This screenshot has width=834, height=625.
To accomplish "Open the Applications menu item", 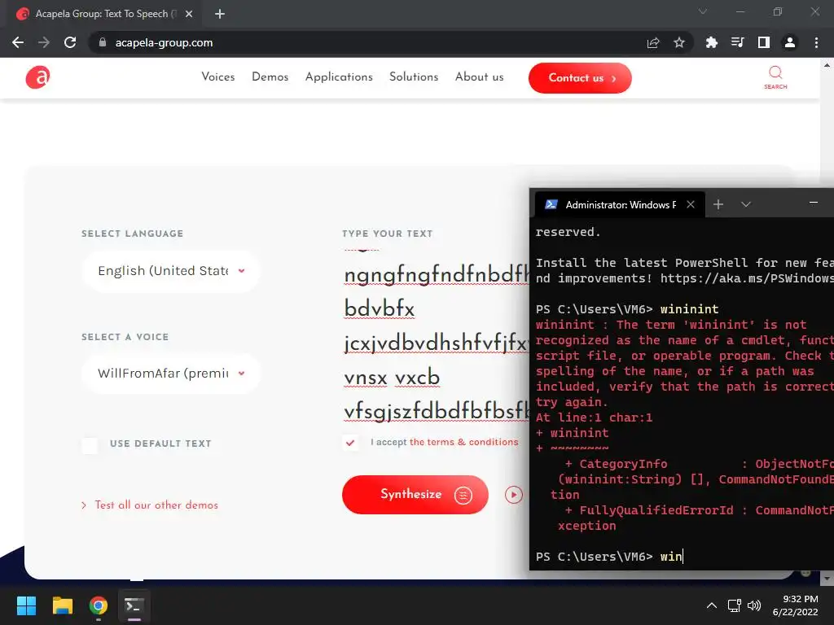I will (339, 77).
